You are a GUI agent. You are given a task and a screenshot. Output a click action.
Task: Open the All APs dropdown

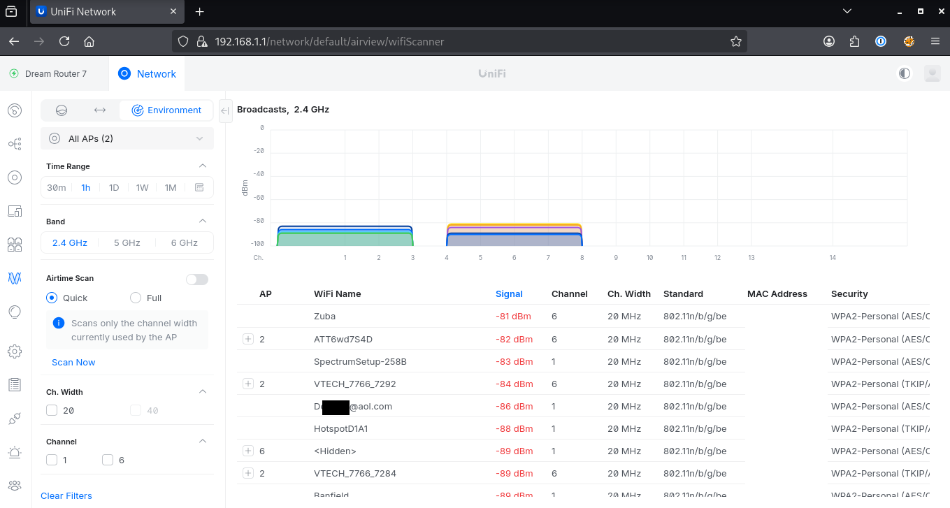pos(127,138)
